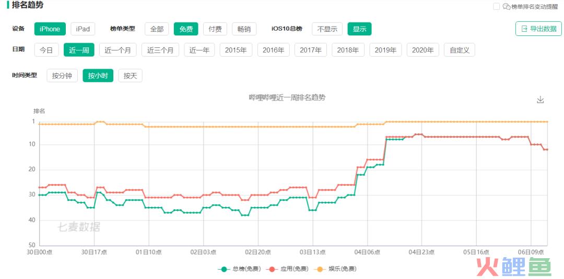
Task: Choose 不显示 for iOS10总榜
Action: tap(327, 29)
